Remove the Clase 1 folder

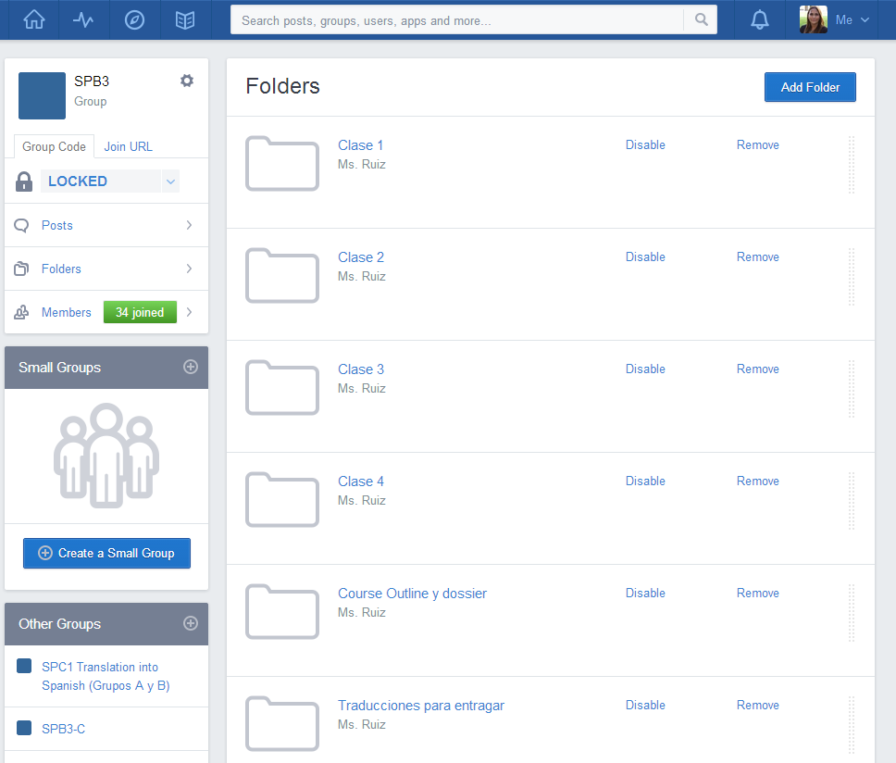tap(758, 144)
